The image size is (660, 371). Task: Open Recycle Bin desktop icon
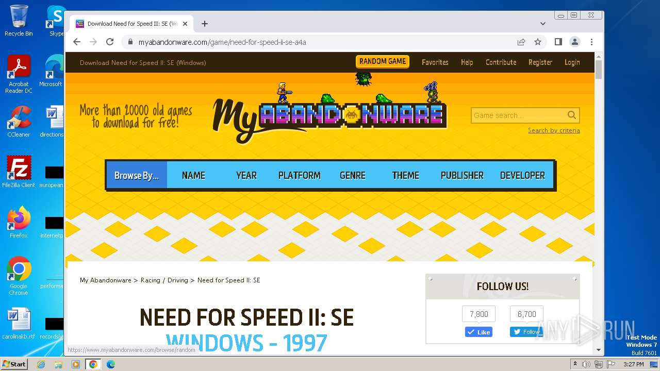pos(19,21)
